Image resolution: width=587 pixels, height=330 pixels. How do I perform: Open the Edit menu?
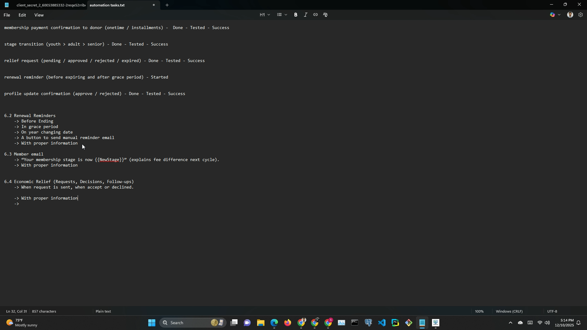click(x=22, y=15)
